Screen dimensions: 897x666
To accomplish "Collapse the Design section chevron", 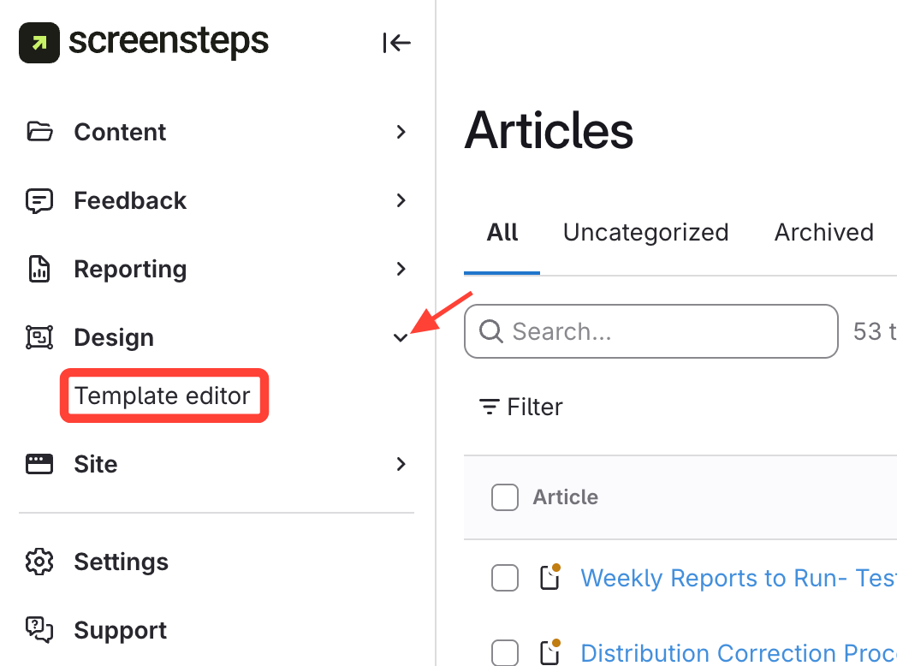I will click(401, 337).
